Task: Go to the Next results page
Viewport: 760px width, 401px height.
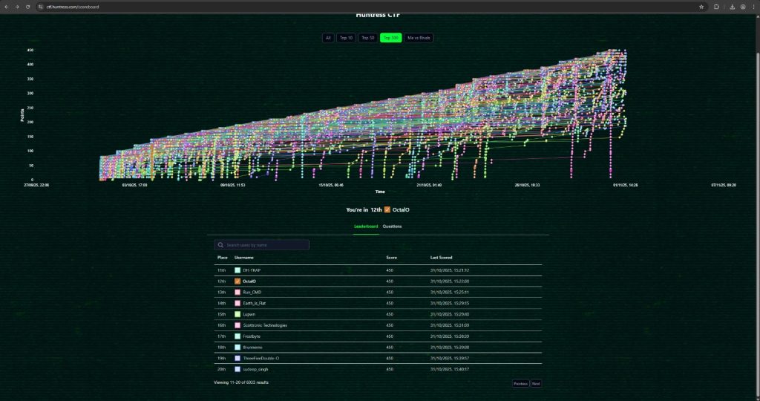Action: 536,384
